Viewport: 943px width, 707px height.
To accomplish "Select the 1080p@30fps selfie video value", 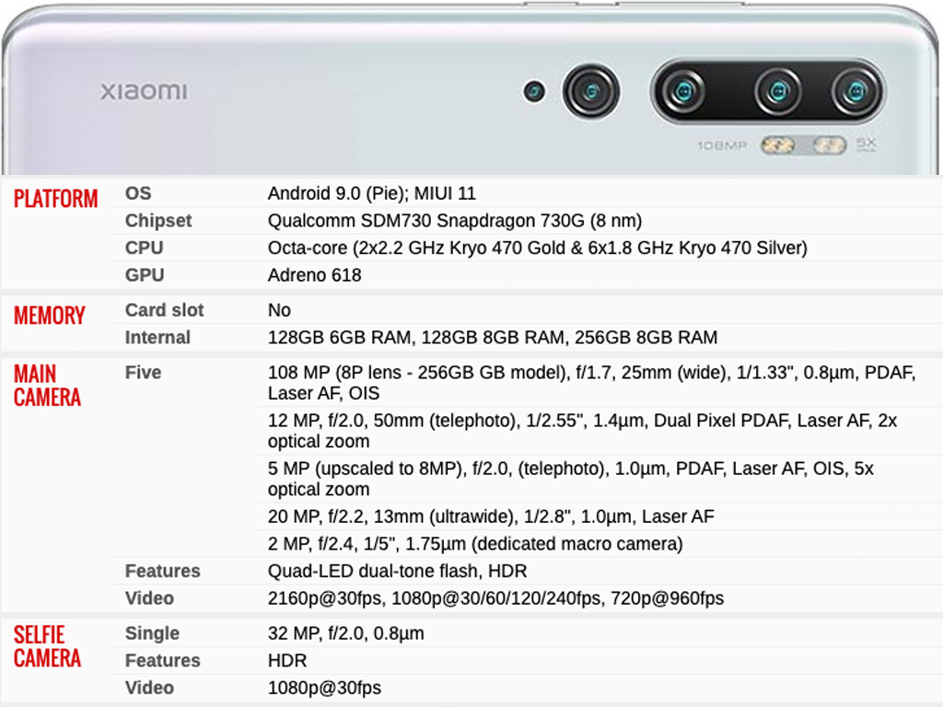I will [x=324, y=687].
